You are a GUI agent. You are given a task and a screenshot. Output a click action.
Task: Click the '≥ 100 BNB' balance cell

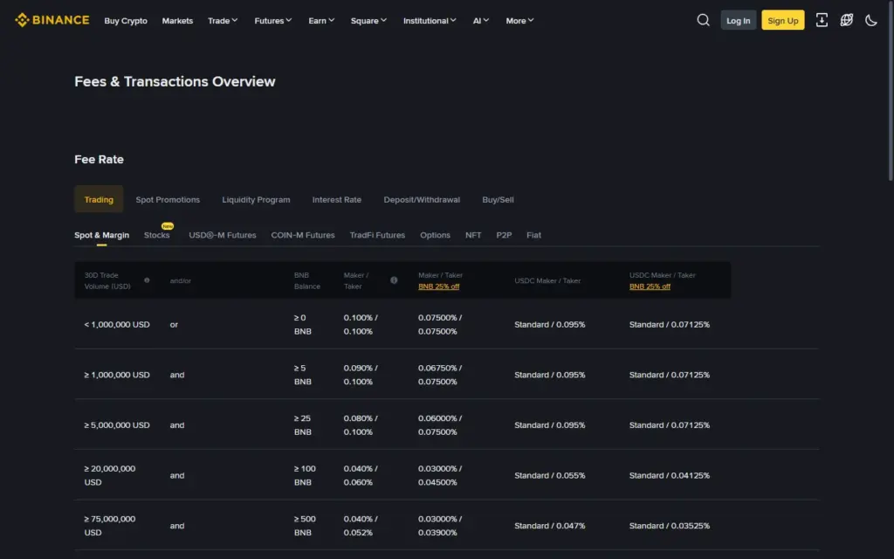[x=305, y=475]
